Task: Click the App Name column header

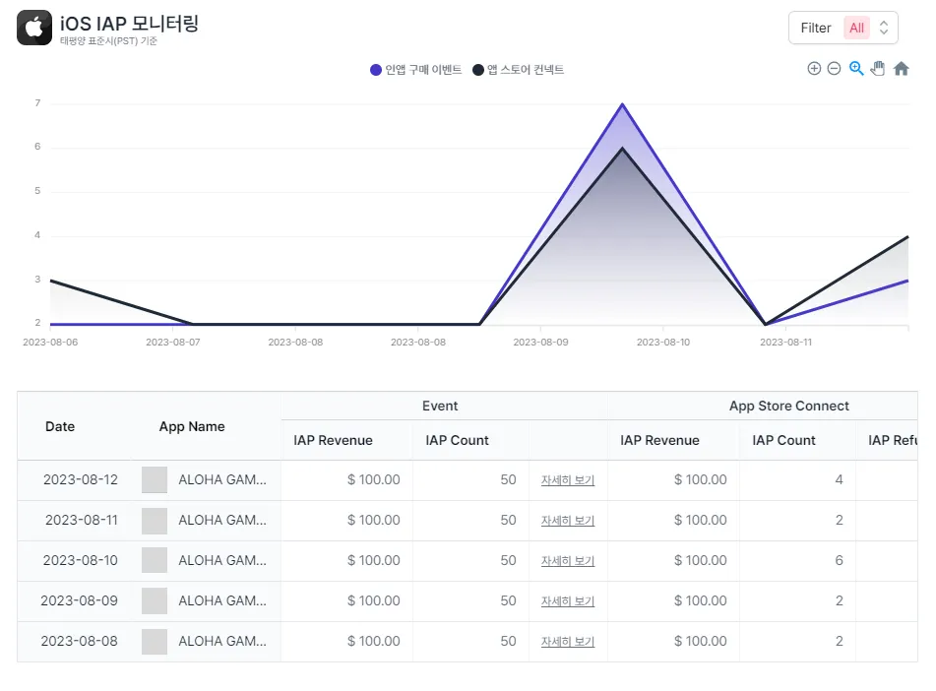Action: coord(192,426)
